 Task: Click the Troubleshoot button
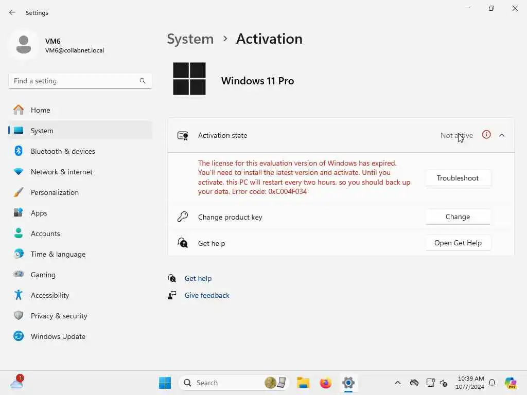tap(458, 178)
